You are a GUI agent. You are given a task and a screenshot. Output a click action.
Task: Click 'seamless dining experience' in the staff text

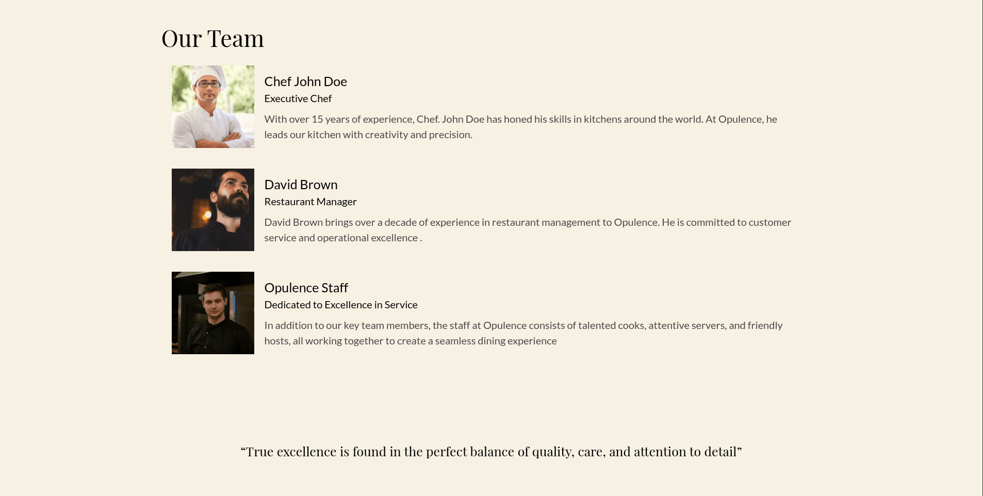click(496, 341)
